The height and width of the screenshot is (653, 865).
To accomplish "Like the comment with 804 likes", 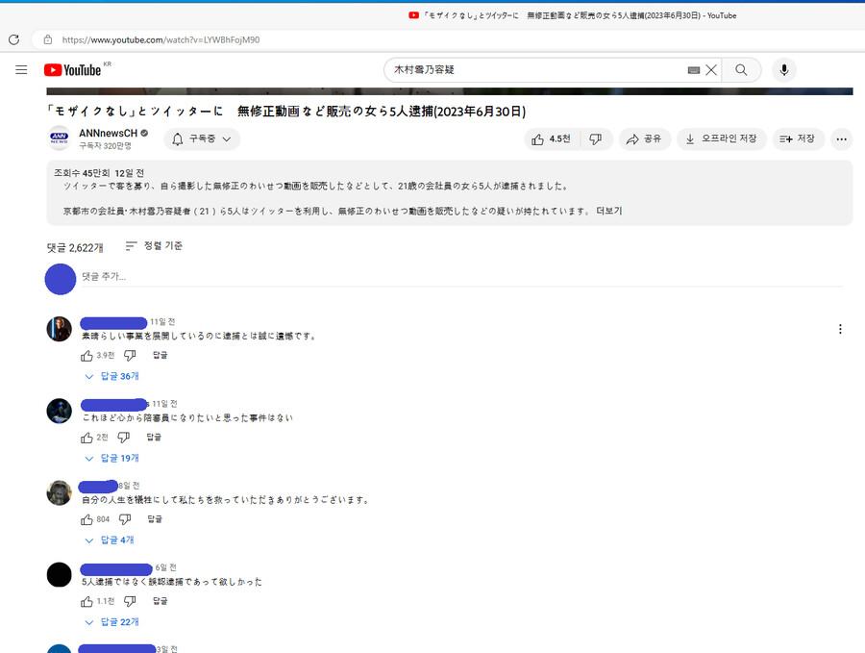I will (x=86, y=519).
